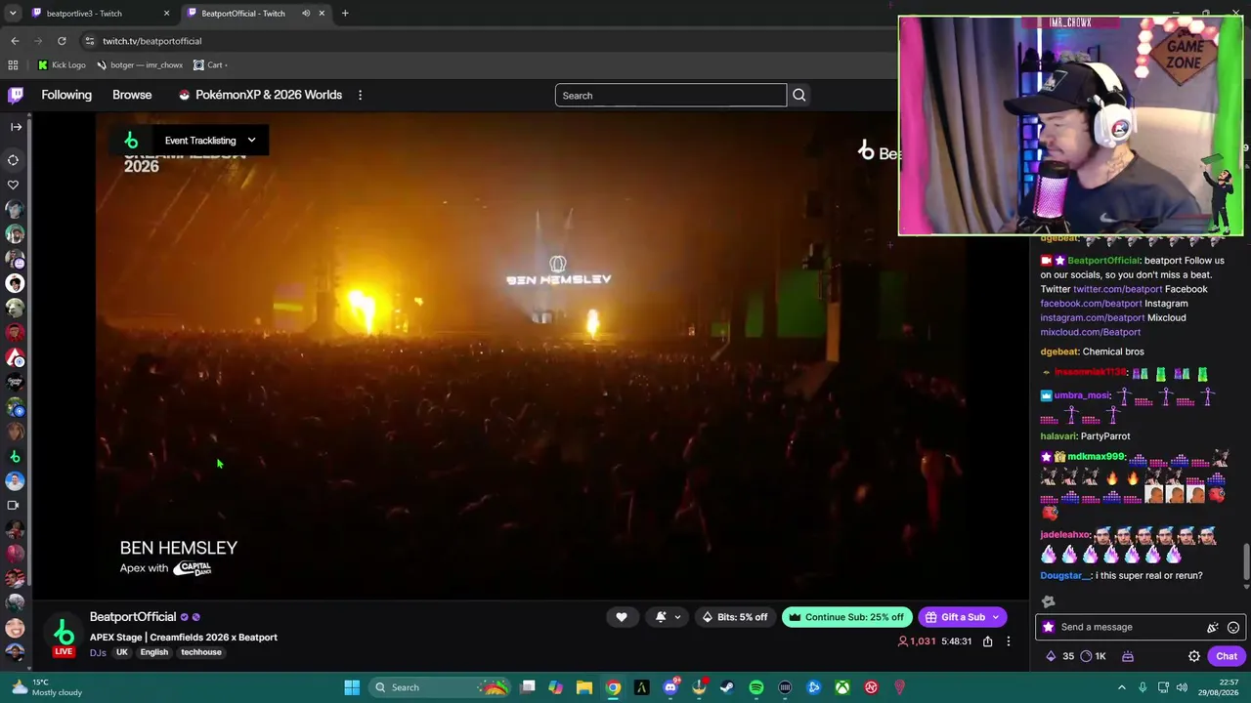Click Continue Sub: 25% off button
1251x703 pixels.
846,617
